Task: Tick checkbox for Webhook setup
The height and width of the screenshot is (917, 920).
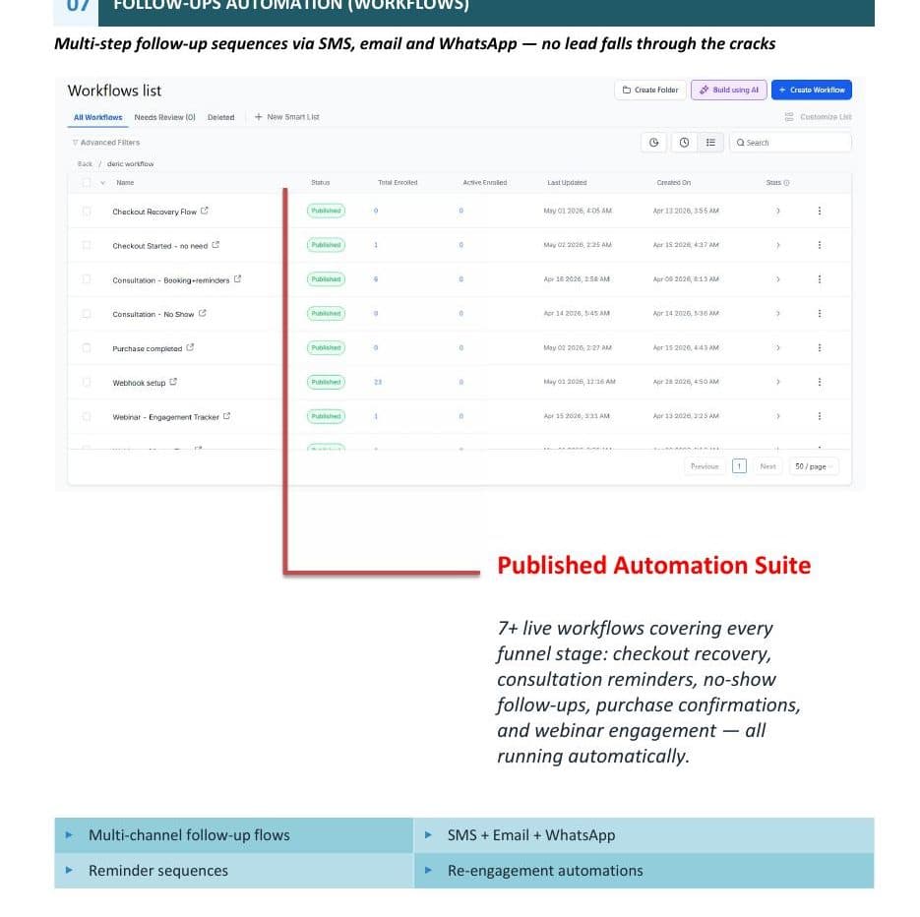Action: tap(87, 383)
